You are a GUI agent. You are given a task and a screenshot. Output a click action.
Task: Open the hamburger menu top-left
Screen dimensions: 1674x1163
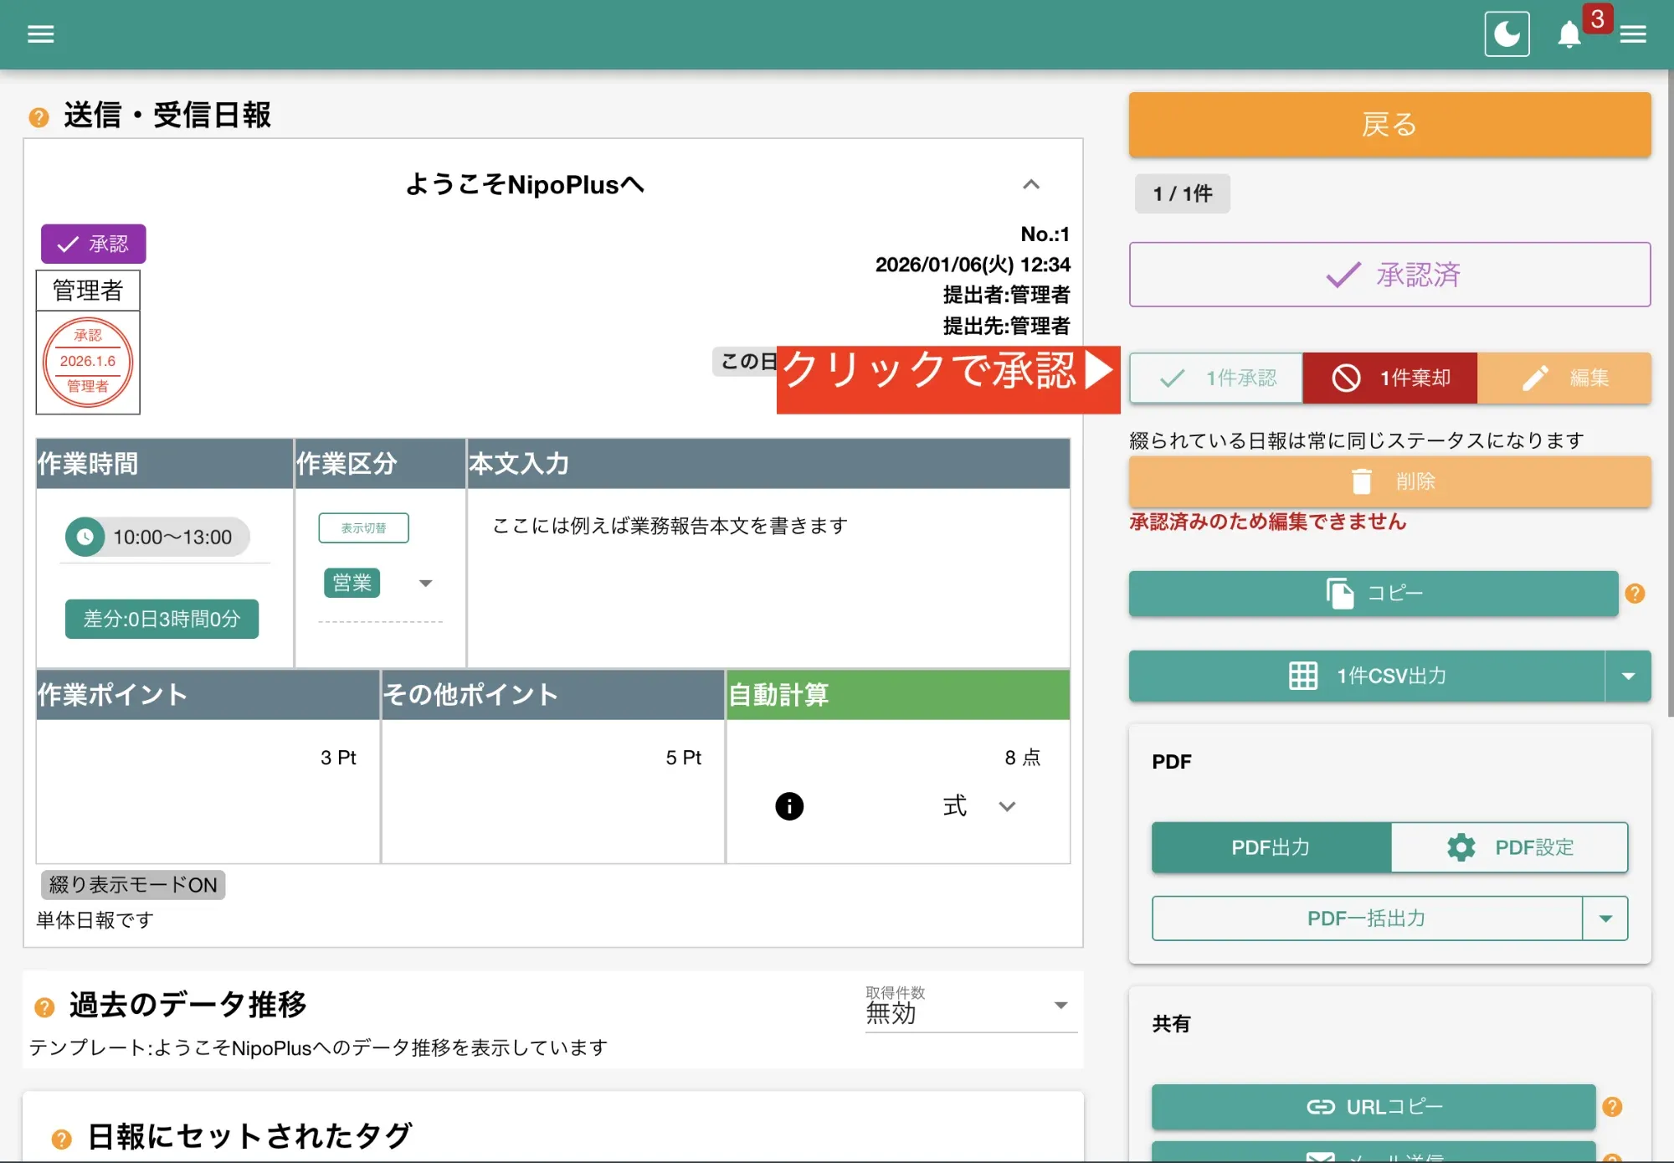pyautogui.click(x=39, y=33)
